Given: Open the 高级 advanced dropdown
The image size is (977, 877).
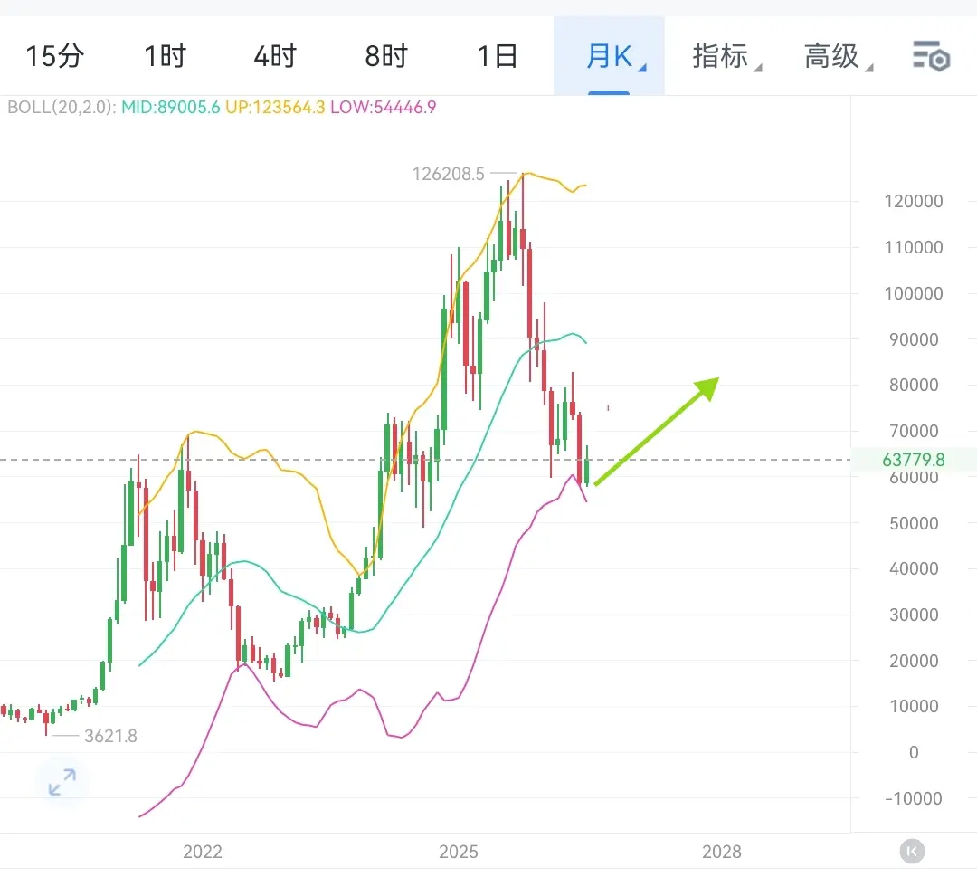Looking at the screenshot, I should point(838,56).
